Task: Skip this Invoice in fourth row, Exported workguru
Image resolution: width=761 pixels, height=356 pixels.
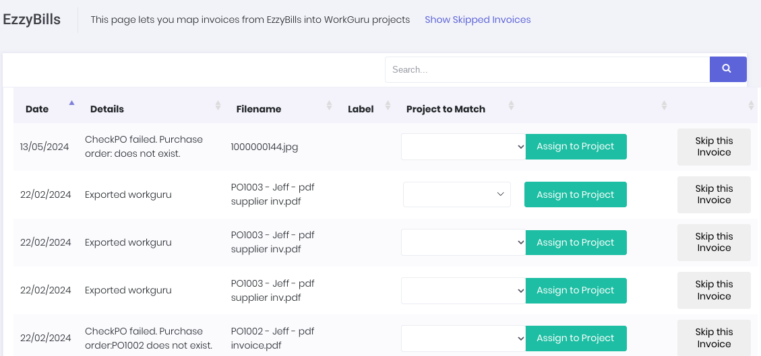Action: pos(714,290)
